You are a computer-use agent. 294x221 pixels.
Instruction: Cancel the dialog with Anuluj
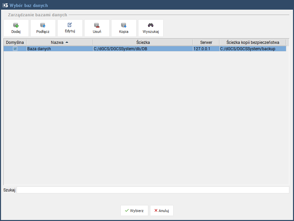click(162, 210)
